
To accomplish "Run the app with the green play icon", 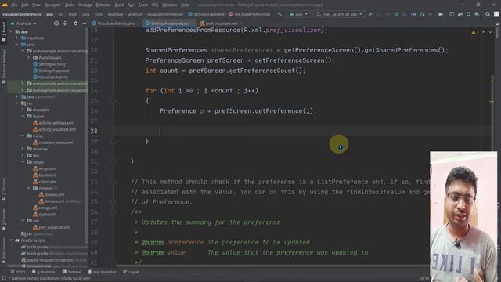I will click(370, 14).
